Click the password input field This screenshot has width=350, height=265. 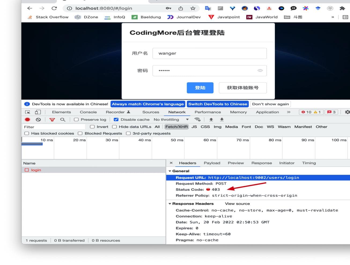209,71
